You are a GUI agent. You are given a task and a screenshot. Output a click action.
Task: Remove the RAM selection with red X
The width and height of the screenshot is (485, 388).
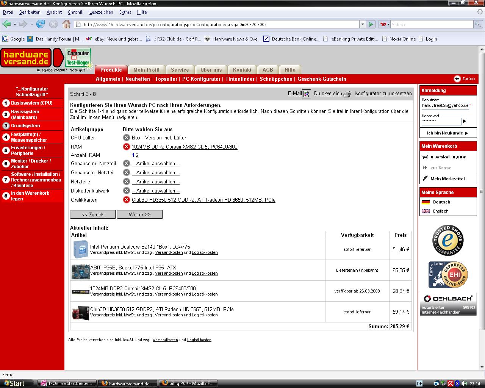(127, 147)
